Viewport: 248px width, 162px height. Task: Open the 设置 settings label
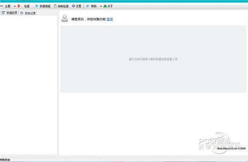click(79, 6)
